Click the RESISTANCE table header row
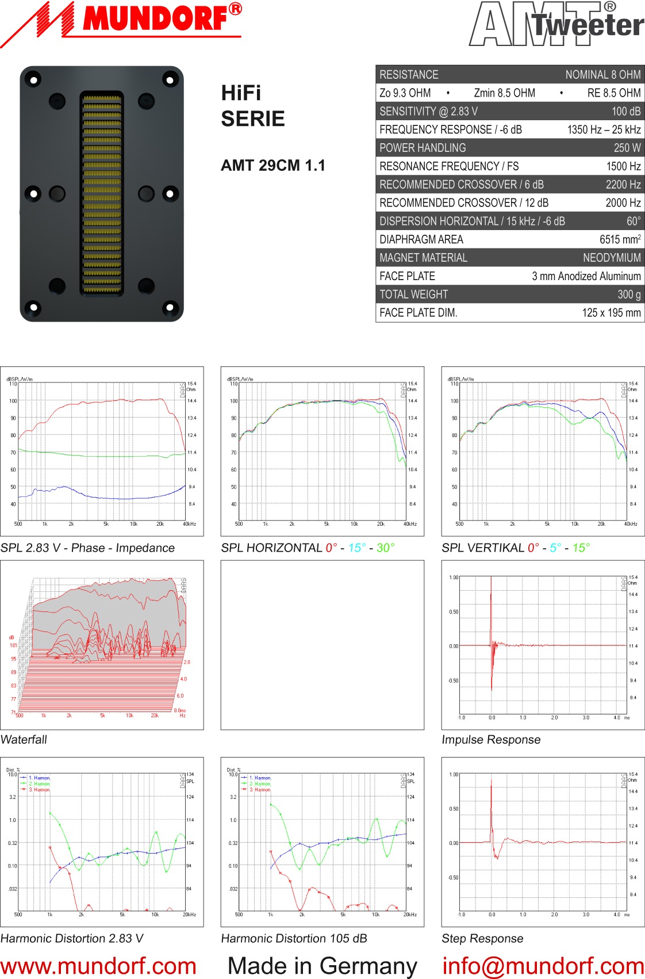Image resolution: width=645 pixels, height=979 pixels. click(510, 75)
